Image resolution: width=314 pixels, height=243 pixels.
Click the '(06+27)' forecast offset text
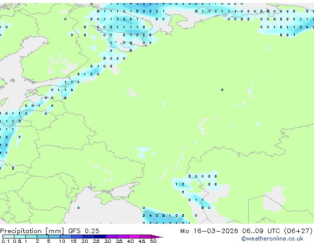tap(298, 231)
